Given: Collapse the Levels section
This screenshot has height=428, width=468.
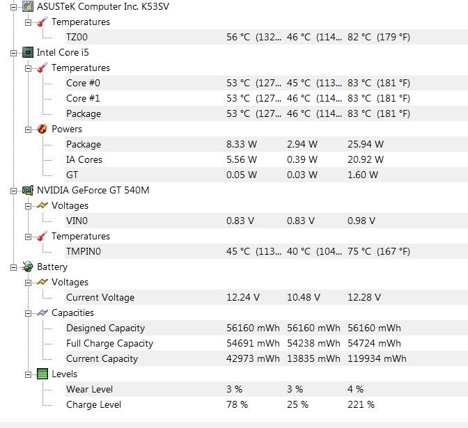Looking at the screenshot, I should [28, 374].
